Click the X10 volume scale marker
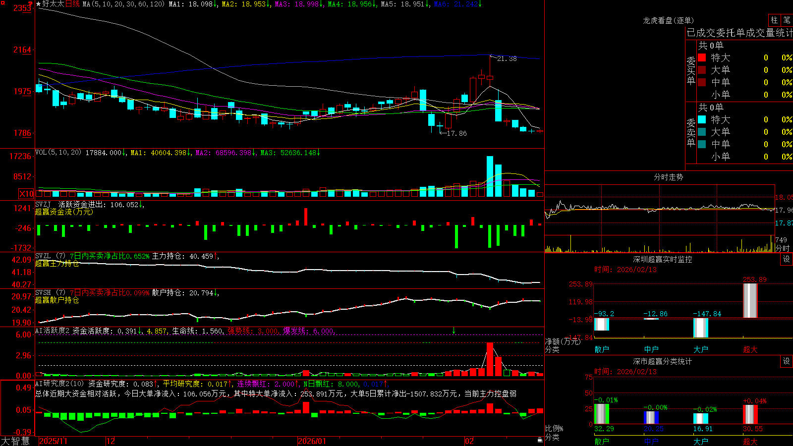Screen dimensions: 793x446 [x=26, y=194]
